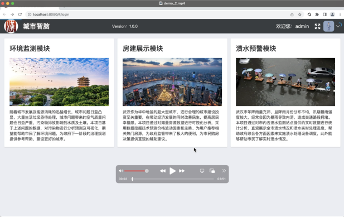Fast-forward the video

(x=182, y=171)
